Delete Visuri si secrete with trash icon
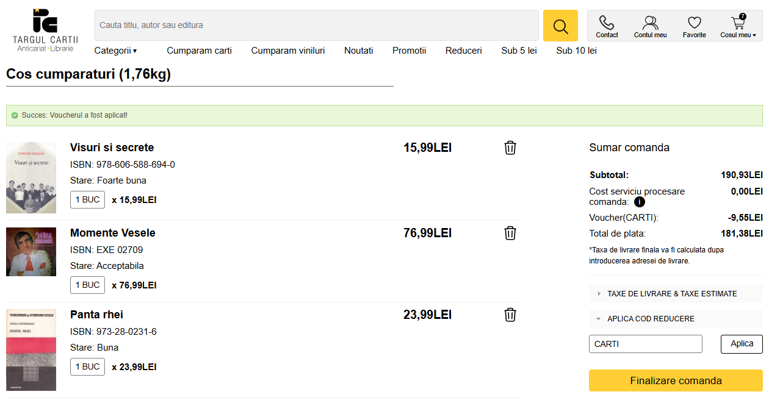 pyautogui.click(x=510, y=148)
